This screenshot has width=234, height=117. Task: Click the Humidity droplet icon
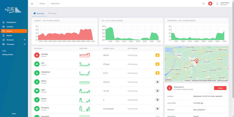click(x=37, y=55)
